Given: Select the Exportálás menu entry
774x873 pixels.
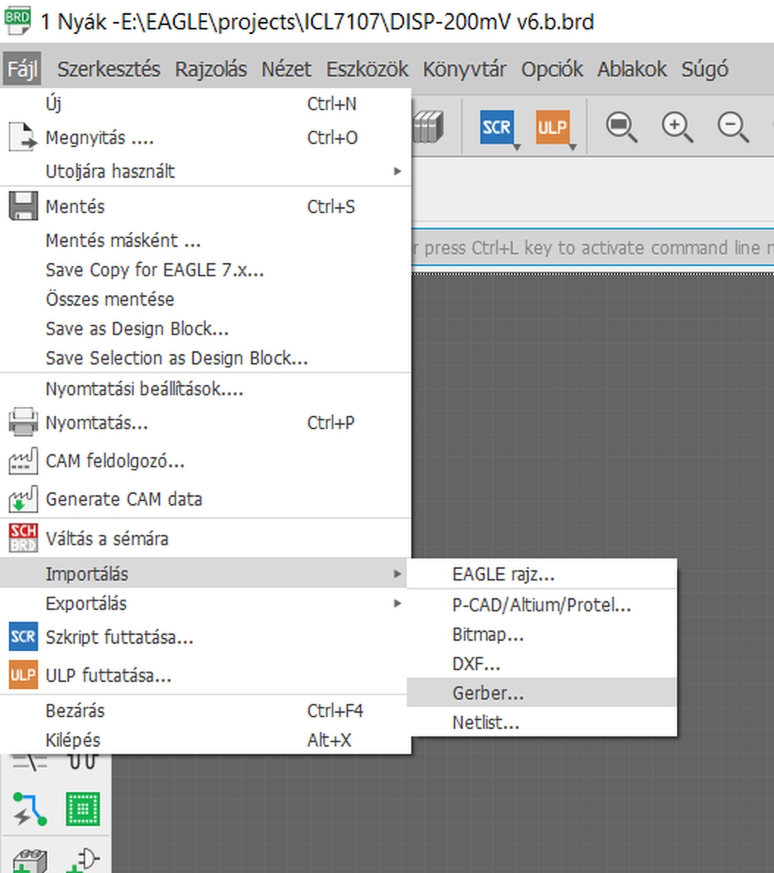Looking at the screenshot, I should click(206, 603).
